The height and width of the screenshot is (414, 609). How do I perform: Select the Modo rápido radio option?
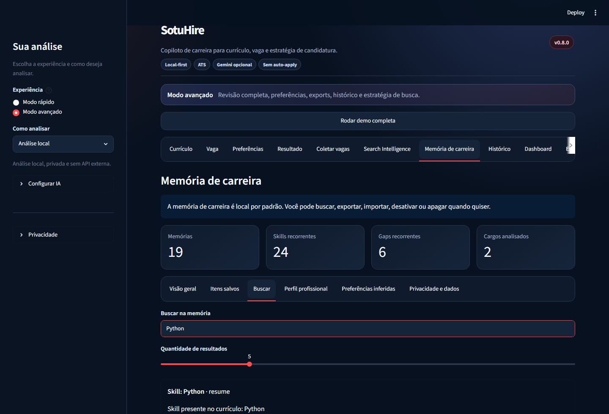click(16, 102)
